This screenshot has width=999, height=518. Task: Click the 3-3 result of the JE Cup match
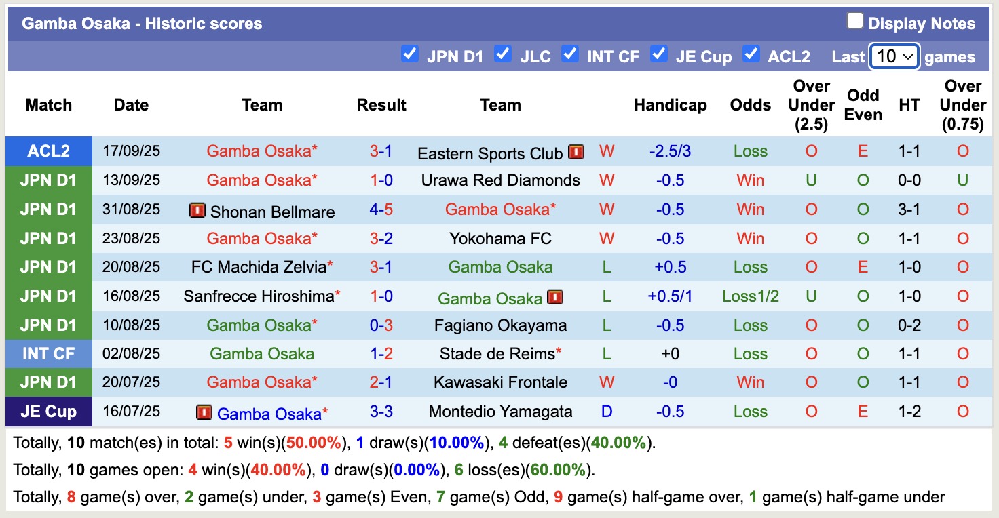pos(381,412)
